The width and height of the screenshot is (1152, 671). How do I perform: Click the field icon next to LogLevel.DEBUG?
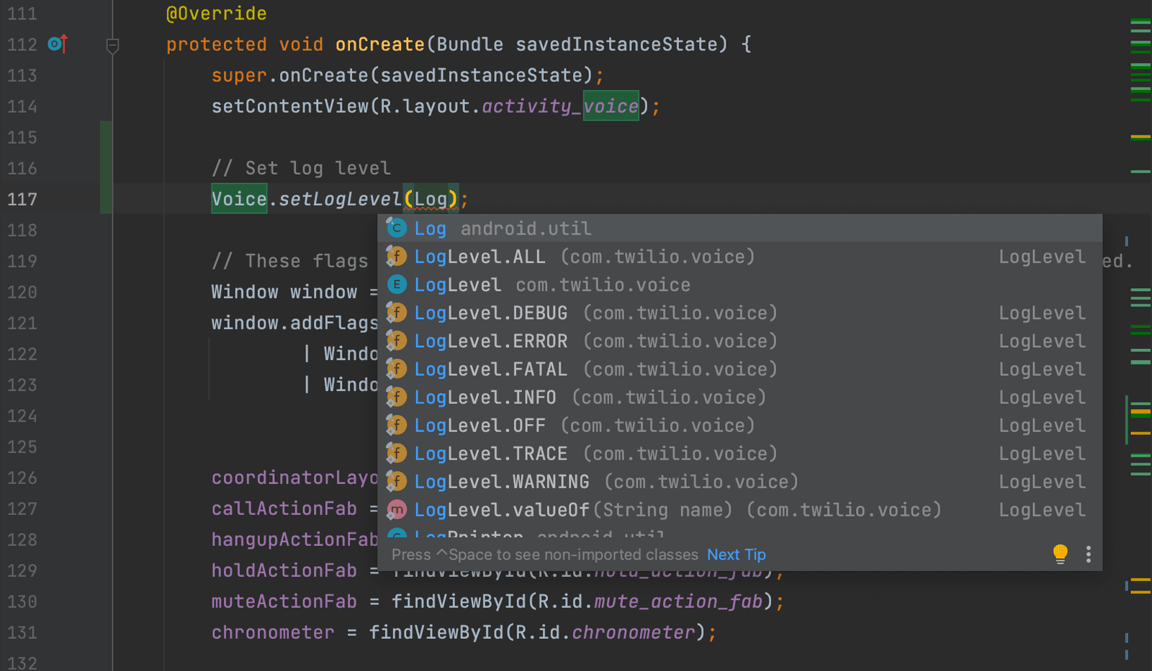coord(397,313)
